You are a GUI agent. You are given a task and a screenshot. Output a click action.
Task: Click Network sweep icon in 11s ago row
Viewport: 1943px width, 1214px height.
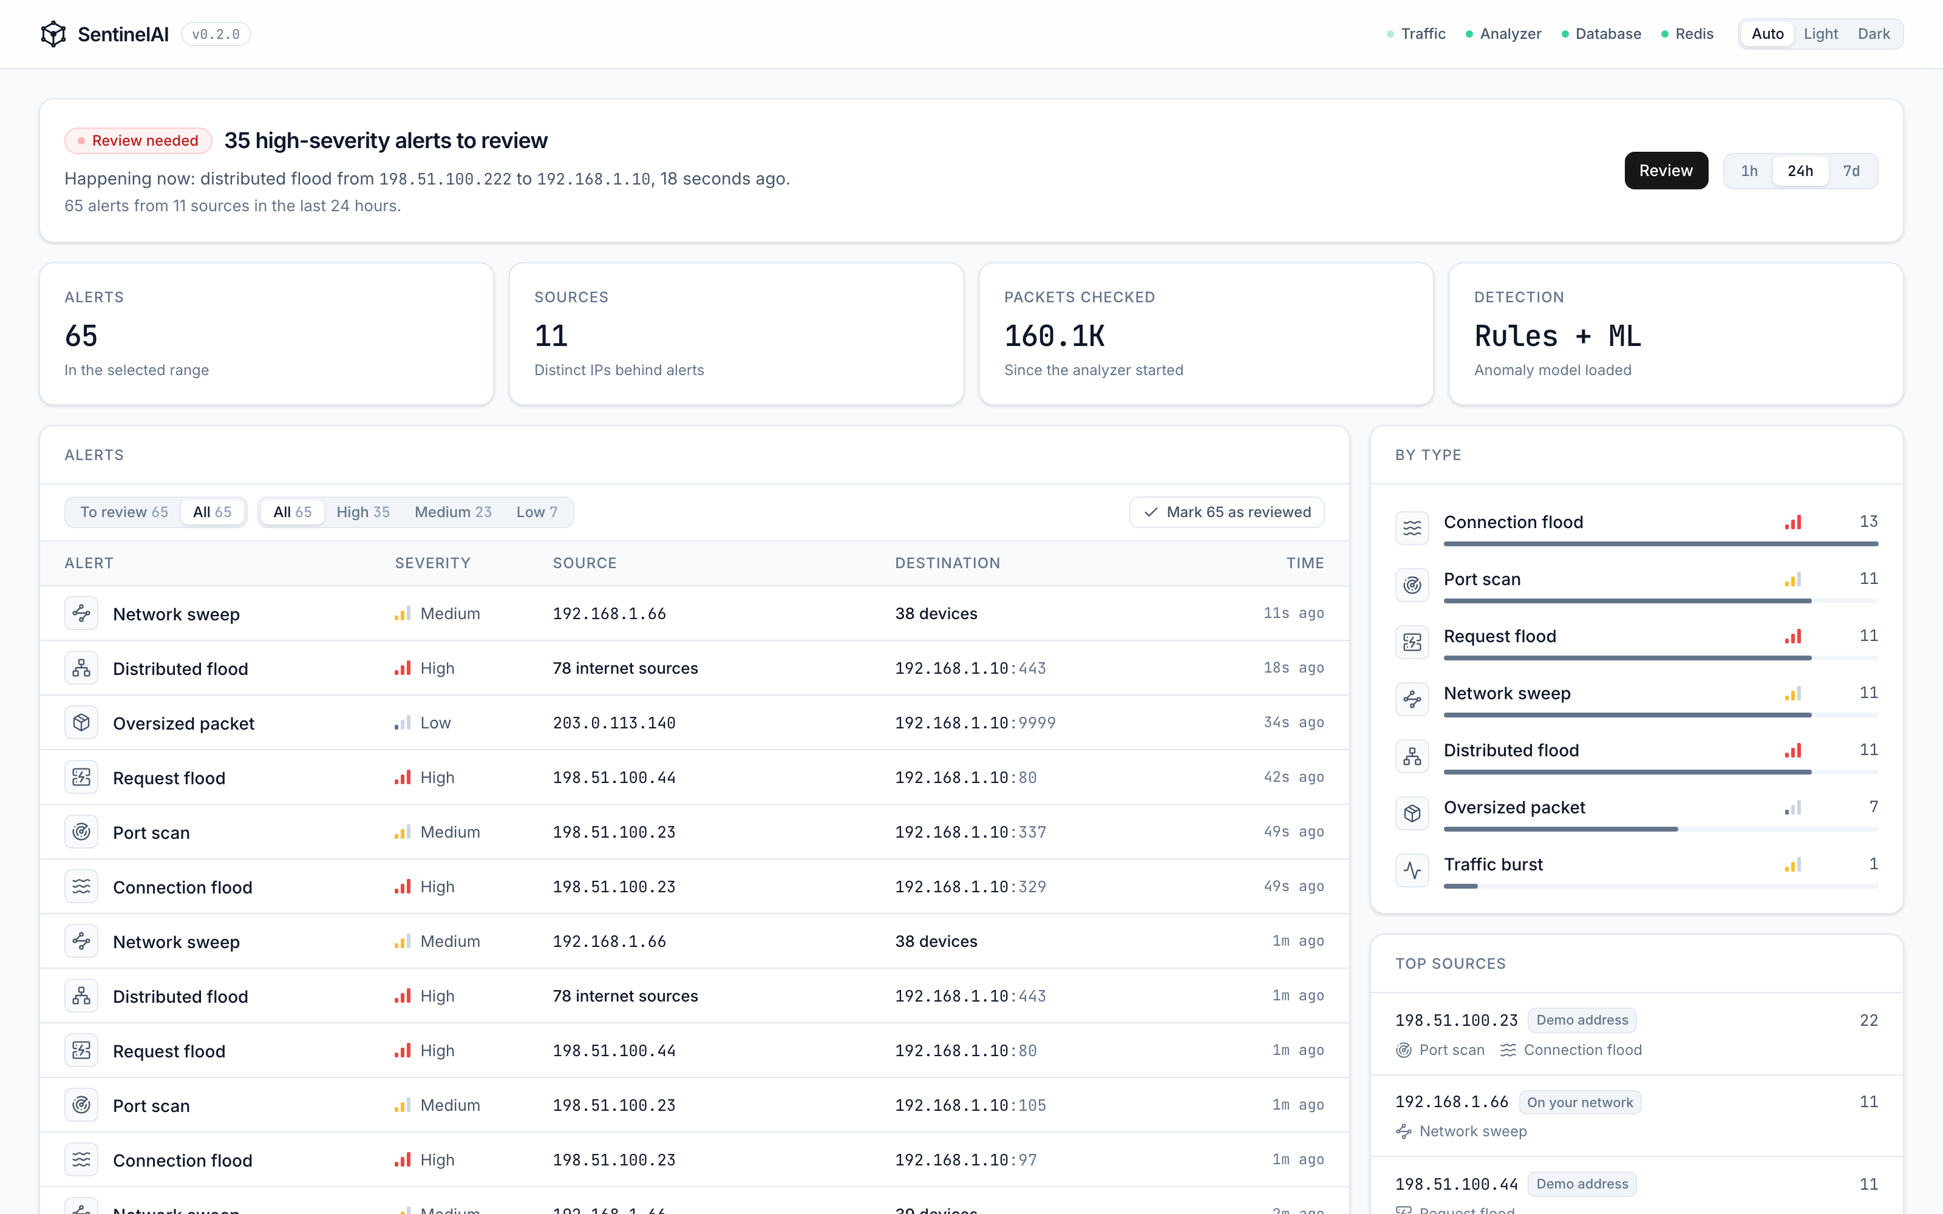tap(81, 614)
